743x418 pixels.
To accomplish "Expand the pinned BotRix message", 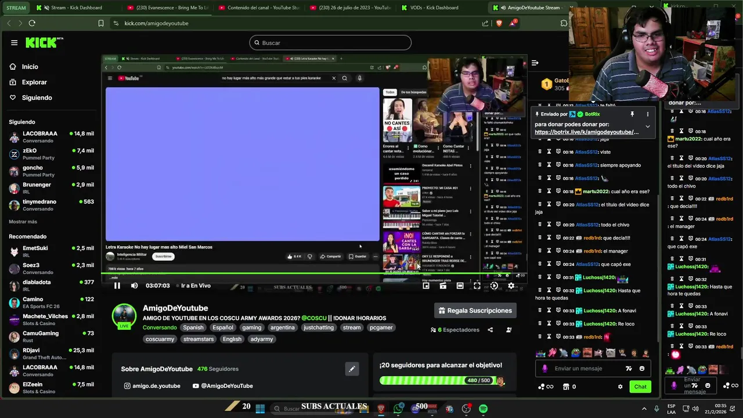I will 648,126.
